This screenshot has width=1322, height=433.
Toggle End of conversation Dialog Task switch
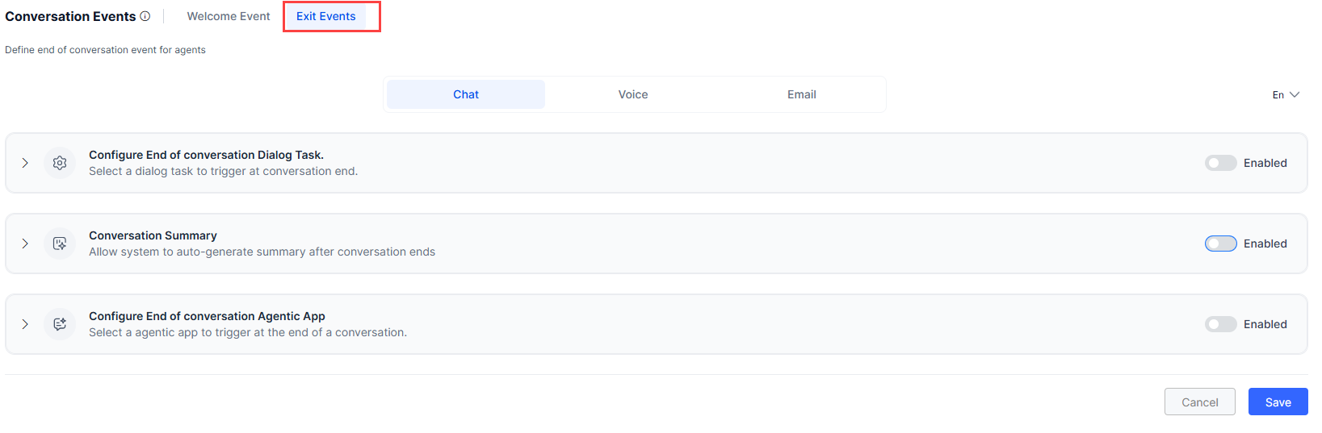point(1220,163)
